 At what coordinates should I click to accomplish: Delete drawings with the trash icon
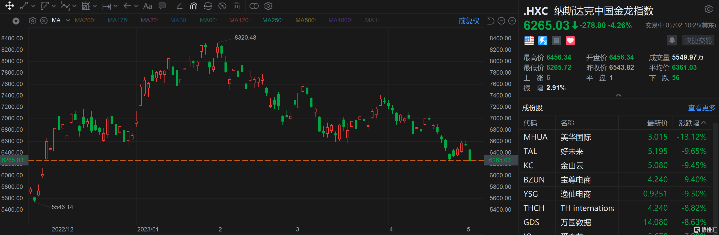(236, 6)
